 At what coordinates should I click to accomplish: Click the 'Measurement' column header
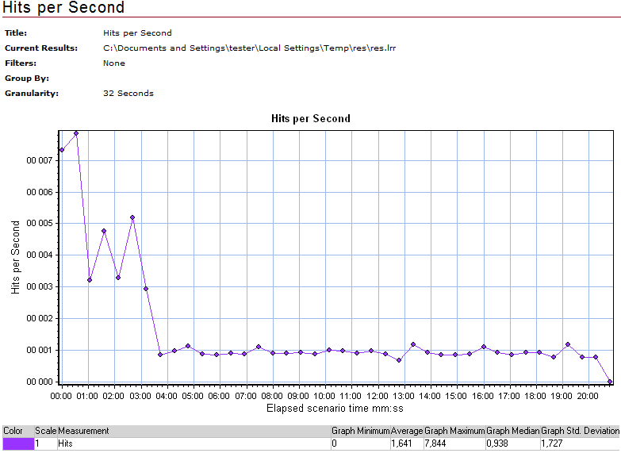click(194, 431)
